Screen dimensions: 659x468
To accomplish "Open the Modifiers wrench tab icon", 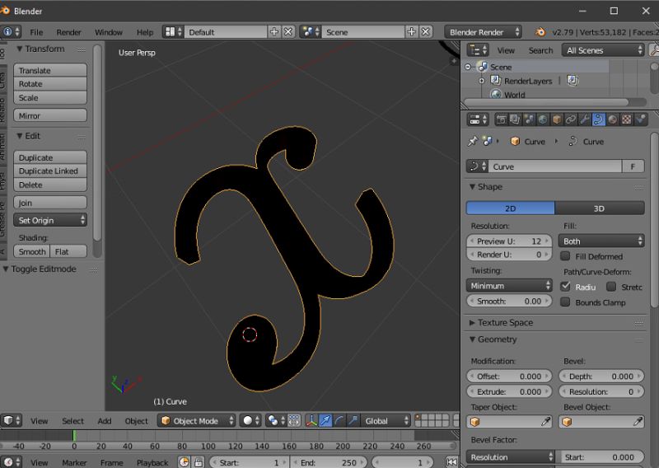I will [x=584, y=119].
